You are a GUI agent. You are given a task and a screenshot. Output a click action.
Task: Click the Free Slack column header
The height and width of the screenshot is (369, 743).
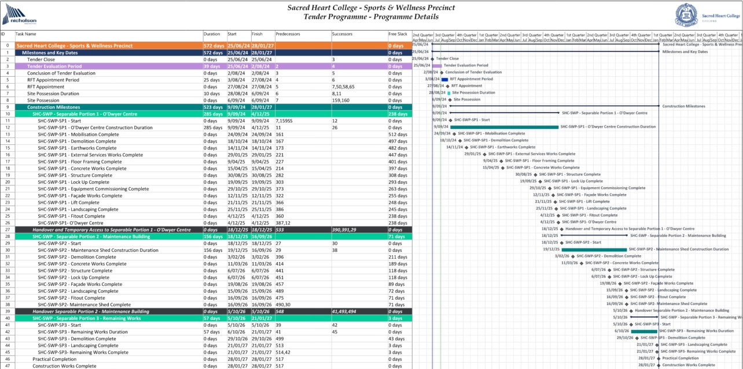click(x=398, y=34)
